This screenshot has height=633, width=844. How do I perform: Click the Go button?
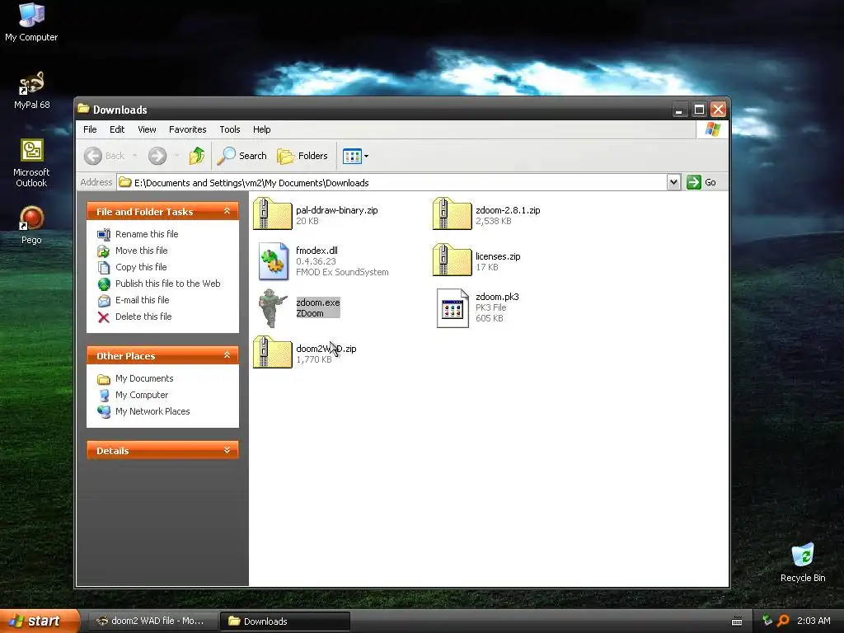(x=701, y=182)
